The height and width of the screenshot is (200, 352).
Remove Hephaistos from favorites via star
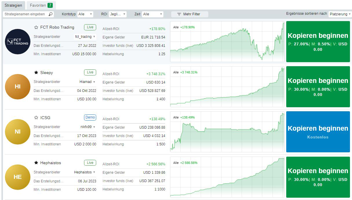[x=36, y=163]
